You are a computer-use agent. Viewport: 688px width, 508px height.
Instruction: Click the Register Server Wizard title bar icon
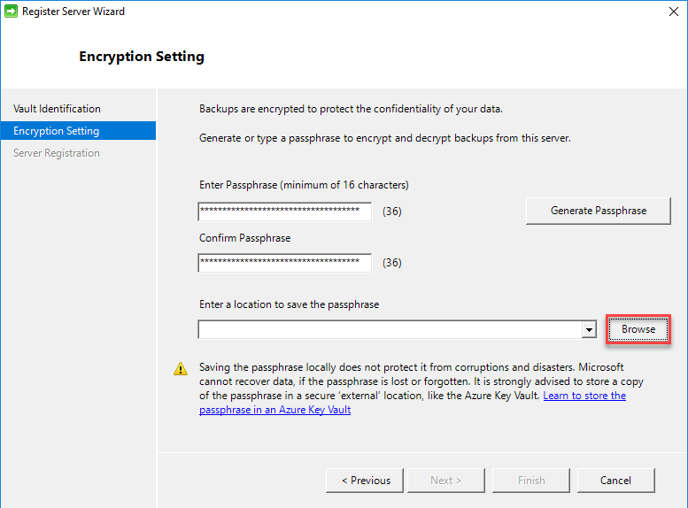(12, 12)
